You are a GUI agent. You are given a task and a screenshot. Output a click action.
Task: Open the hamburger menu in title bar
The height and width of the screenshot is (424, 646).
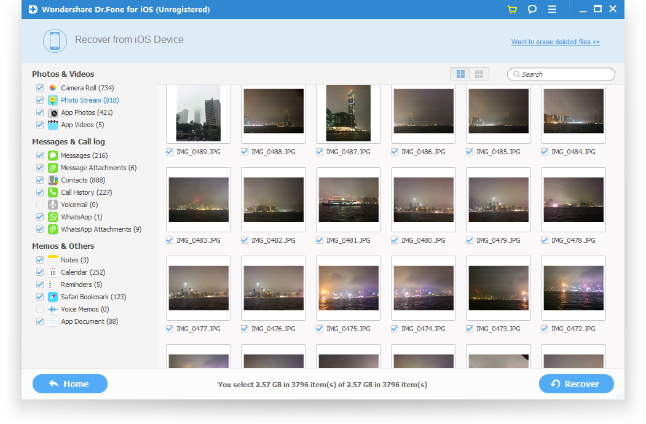coord(552,9)
